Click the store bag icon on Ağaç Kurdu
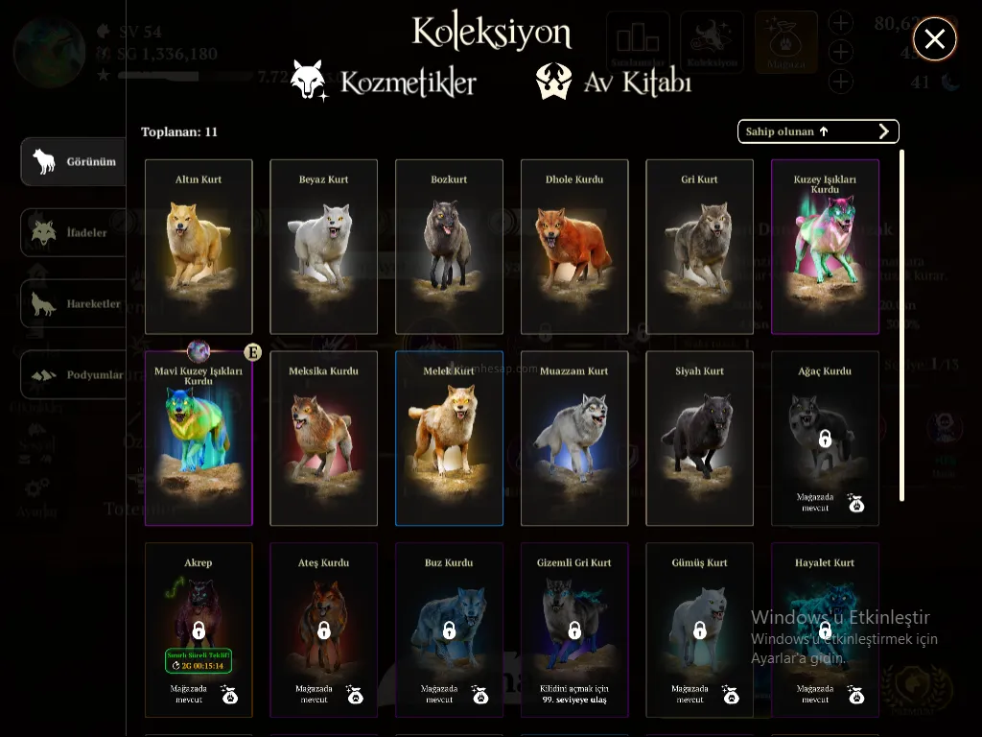Viewport: 982px width, 737px height. [x=855, y=503]
